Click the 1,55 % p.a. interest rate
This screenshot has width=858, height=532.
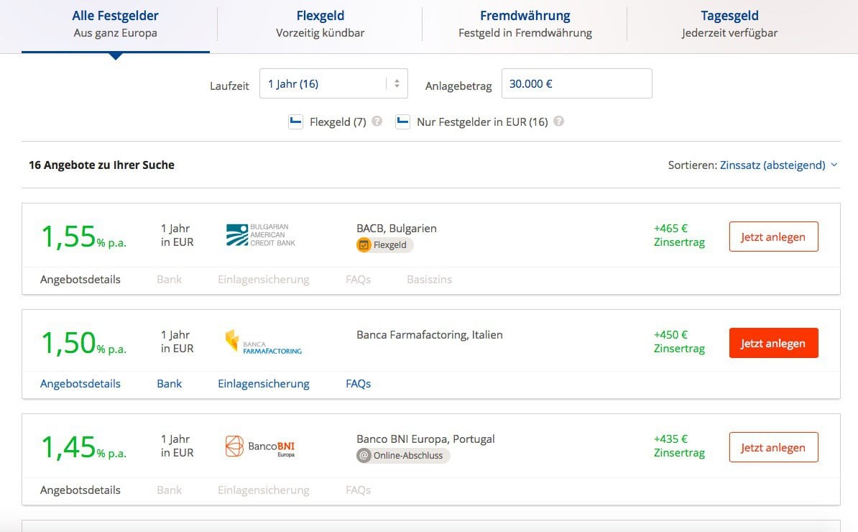[x=84, y=237]
